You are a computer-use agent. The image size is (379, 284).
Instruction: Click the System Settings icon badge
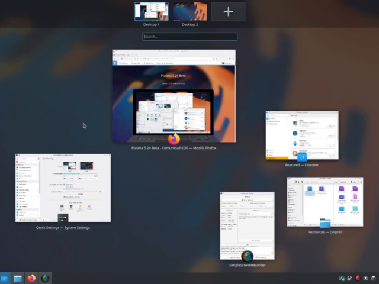point(63,219)
